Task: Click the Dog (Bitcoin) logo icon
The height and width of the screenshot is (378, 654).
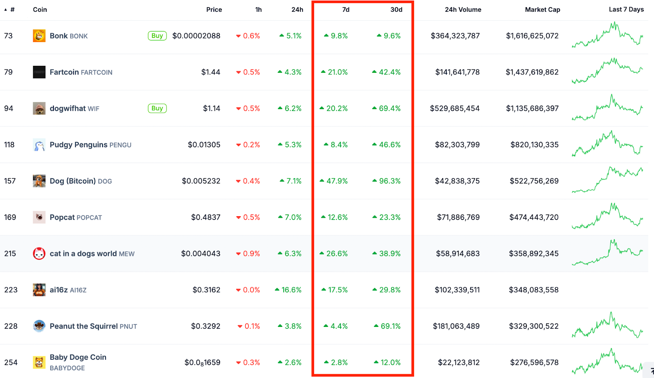Action: coord(39,181)
